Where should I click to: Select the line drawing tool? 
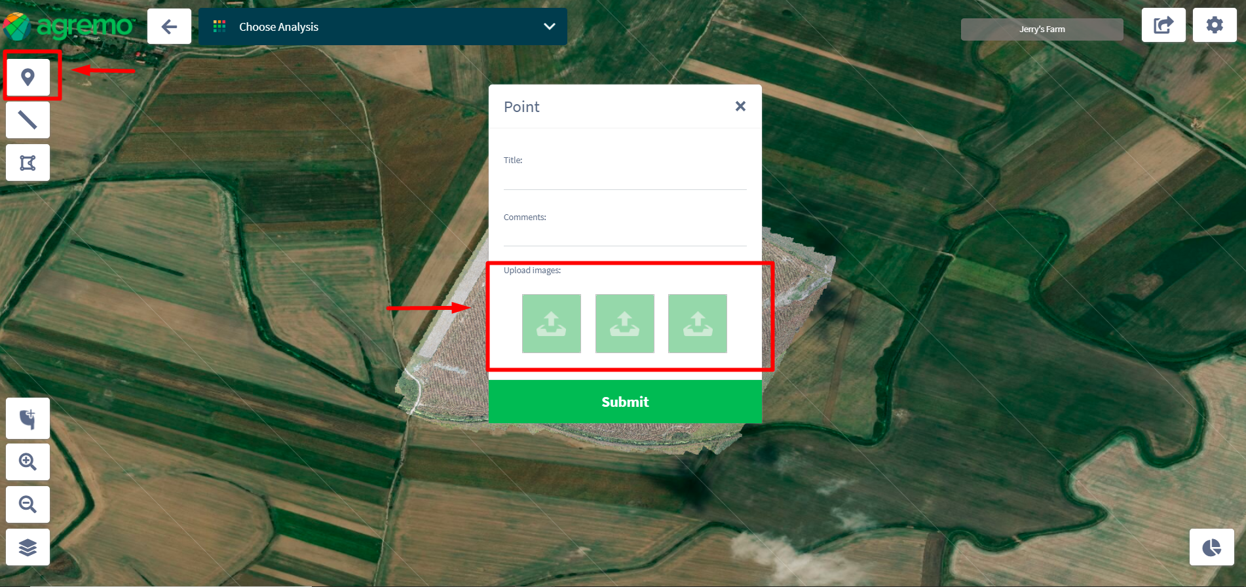pyautogui.click(x=28, y=120)
